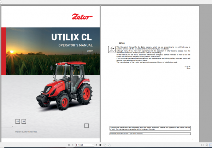The height and width of the screenshot is (148, 212).
Task: Click the ZETOR heading on page two
Action: (122, 43)
